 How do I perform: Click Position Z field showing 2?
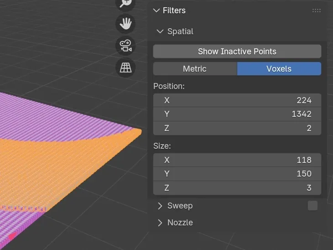coord(237,128)
